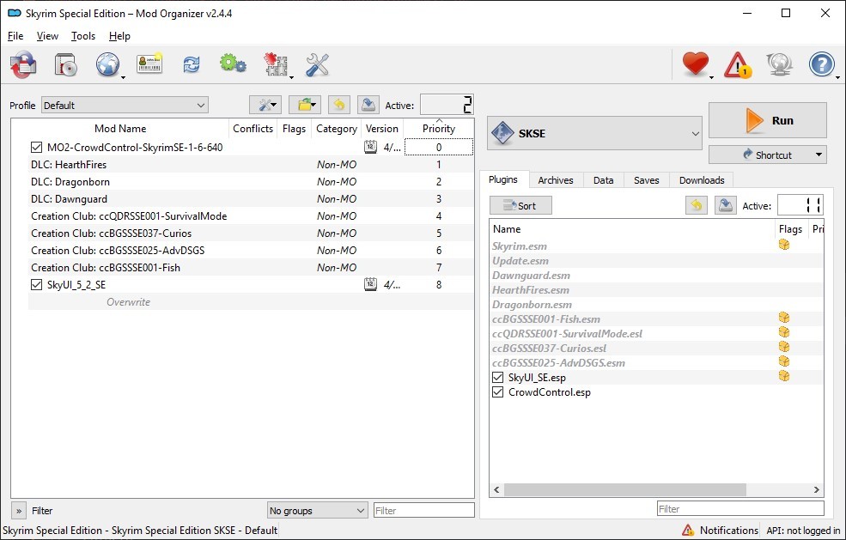The image size is (846, 540).
Task: Click scrollbar right arrow in plugin list
Action: (x=816, y=490)
